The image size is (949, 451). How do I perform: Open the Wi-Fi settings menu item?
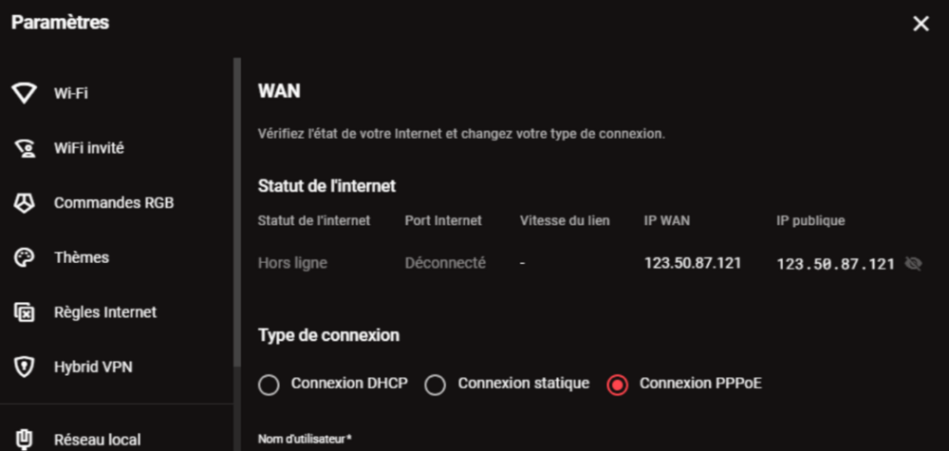click(72, 93)
